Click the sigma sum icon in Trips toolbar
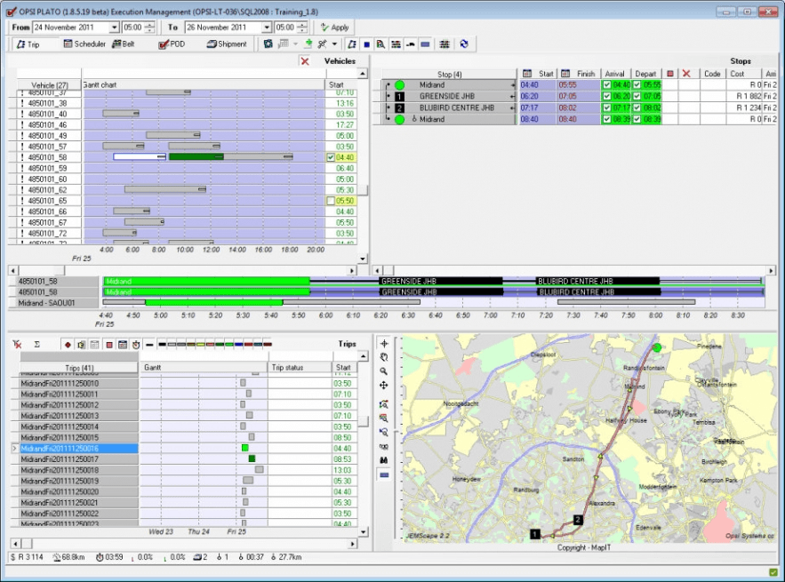The width and height of the screenshot is (785, 582). click(x=36, y=344)
